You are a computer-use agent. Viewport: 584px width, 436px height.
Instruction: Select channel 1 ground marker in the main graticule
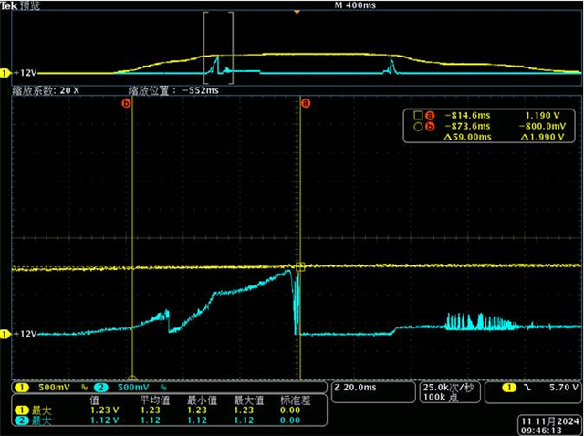coord(5,334)
